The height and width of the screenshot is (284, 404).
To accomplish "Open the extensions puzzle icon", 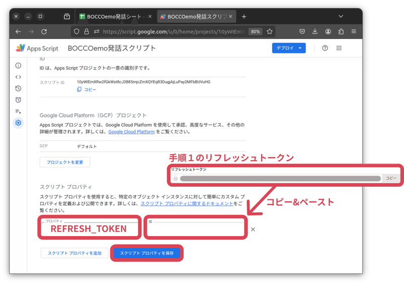I will (x=341, y=31).
